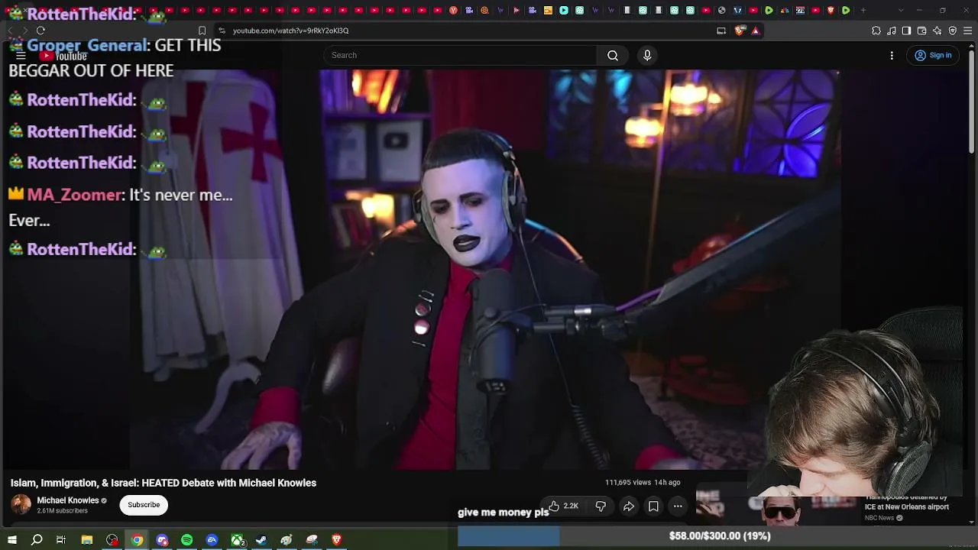This screenshot has height=550, width=978.
Task: Bookmark this page in the address bar
Action: 202,31
